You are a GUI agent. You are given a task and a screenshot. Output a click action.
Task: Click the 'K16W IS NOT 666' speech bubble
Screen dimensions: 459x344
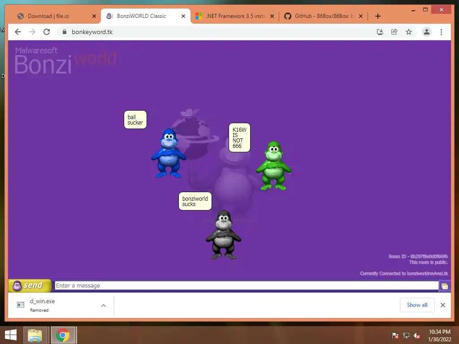click(239, 138)
